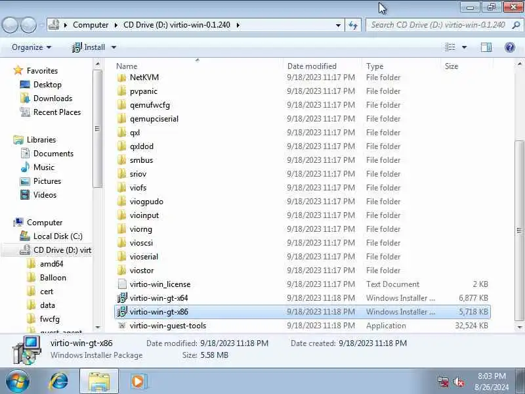Select amd64 folder in navigation tree
525x394 pixels.
coord(51,264)
